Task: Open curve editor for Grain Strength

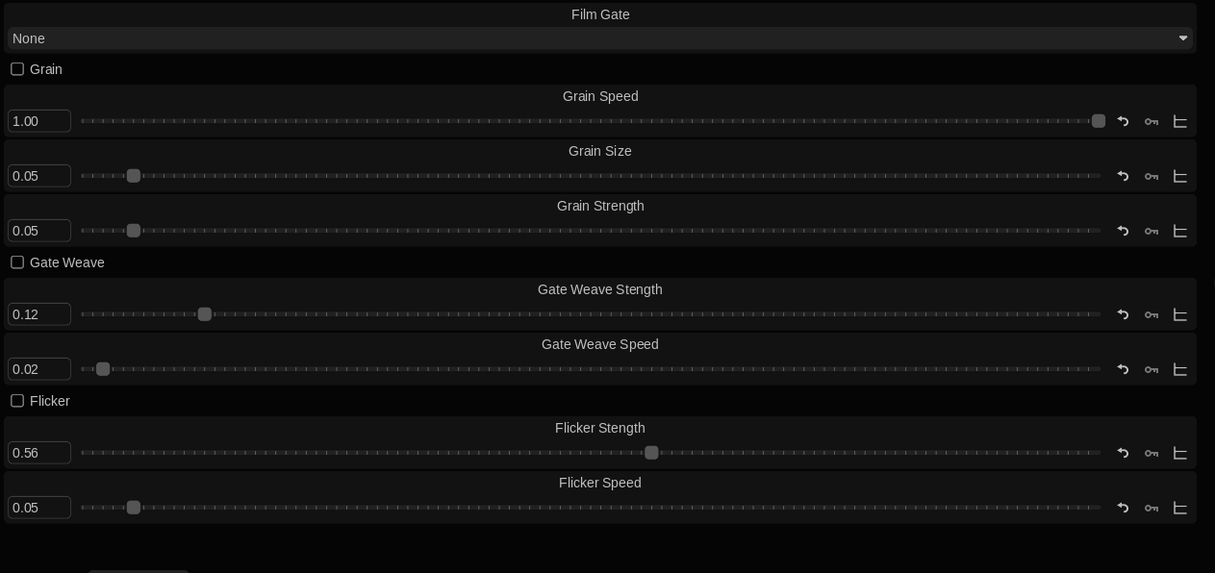Action: [1180, 231]
